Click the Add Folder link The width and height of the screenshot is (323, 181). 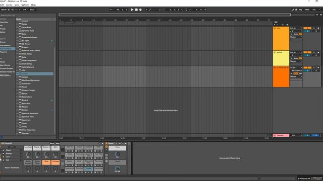(5, 75)
